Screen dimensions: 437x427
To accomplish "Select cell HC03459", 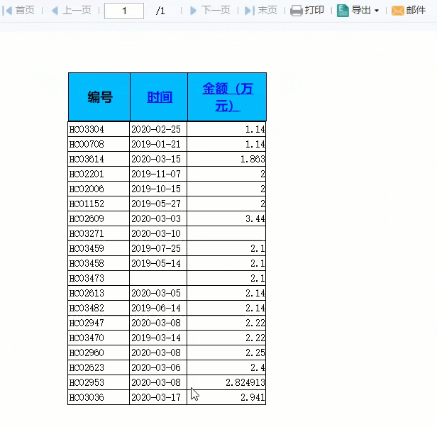I will point(99,249).
